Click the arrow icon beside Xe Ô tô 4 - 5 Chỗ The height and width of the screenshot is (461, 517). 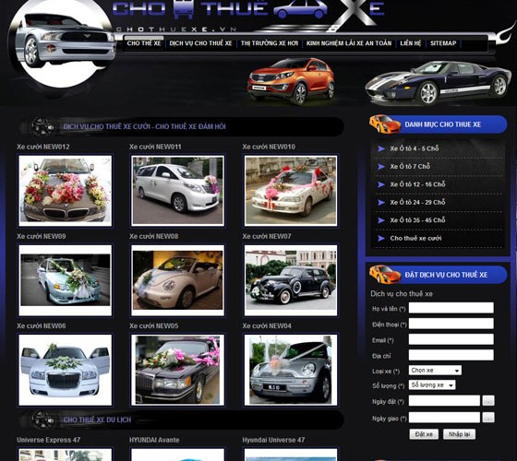pos(381,148)
